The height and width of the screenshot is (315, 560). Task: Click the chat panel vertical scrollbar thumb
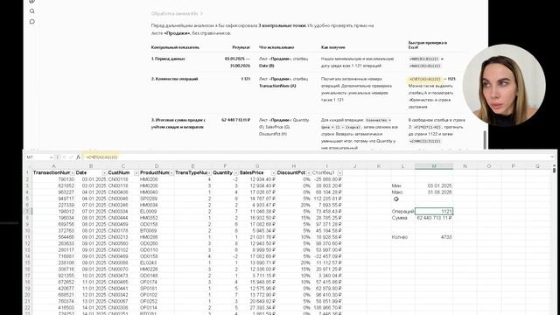pyautogui.click(x=485, y=140)
